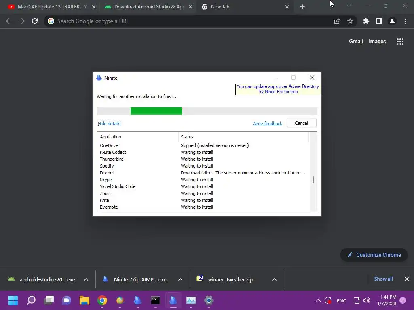Viewport: 414px width, 310px height.
Task: Open the Images link
Action: coord(377,42)
